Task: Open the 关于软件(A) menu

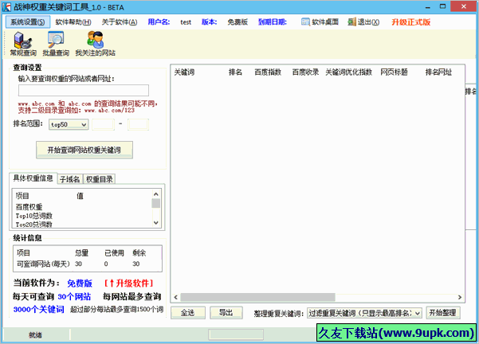Action: point(120,22)
